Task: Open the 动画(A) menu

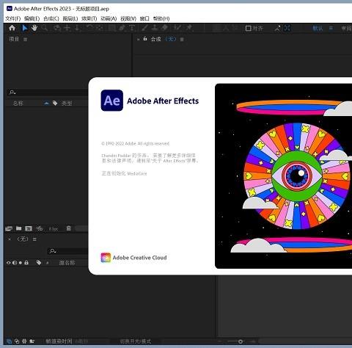Action: pos(109,18)
